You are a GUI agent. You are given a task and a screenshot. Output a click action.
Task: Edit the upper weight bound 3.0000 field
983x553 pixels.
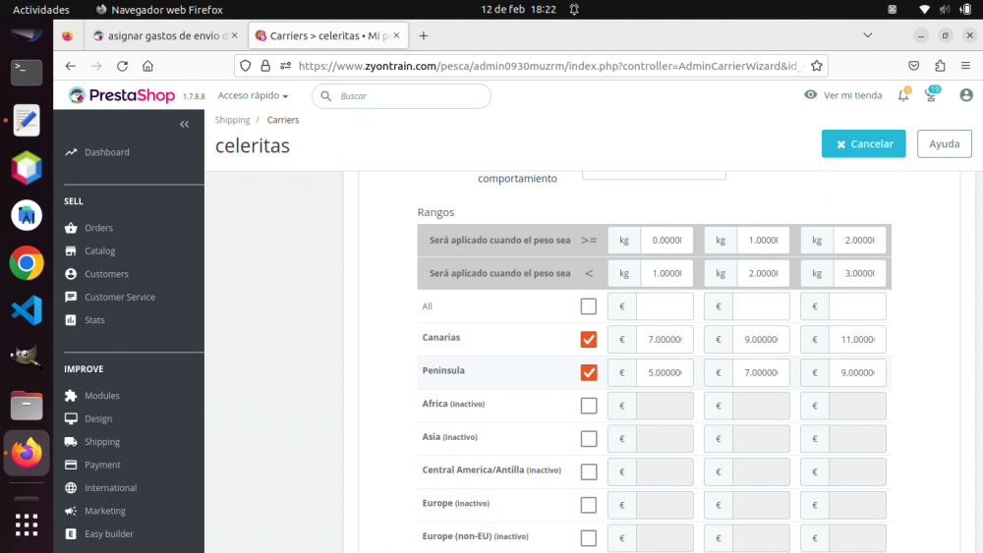(x=859, y=273)
